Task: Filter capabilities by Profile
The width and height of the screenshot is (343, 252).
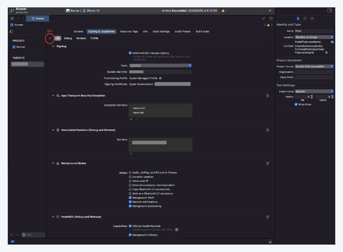Action: 94,38
